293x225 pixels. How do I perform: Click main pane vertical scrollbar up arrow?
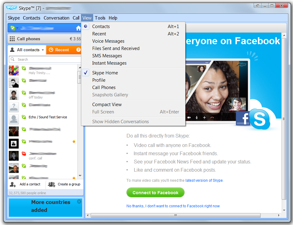pos(284,35)
